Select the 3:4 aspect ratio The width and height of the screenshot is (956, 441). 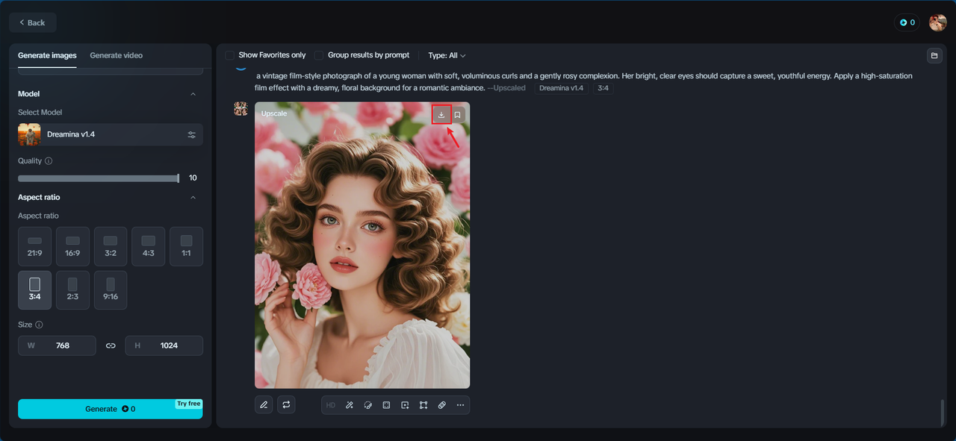coord(35,290)
